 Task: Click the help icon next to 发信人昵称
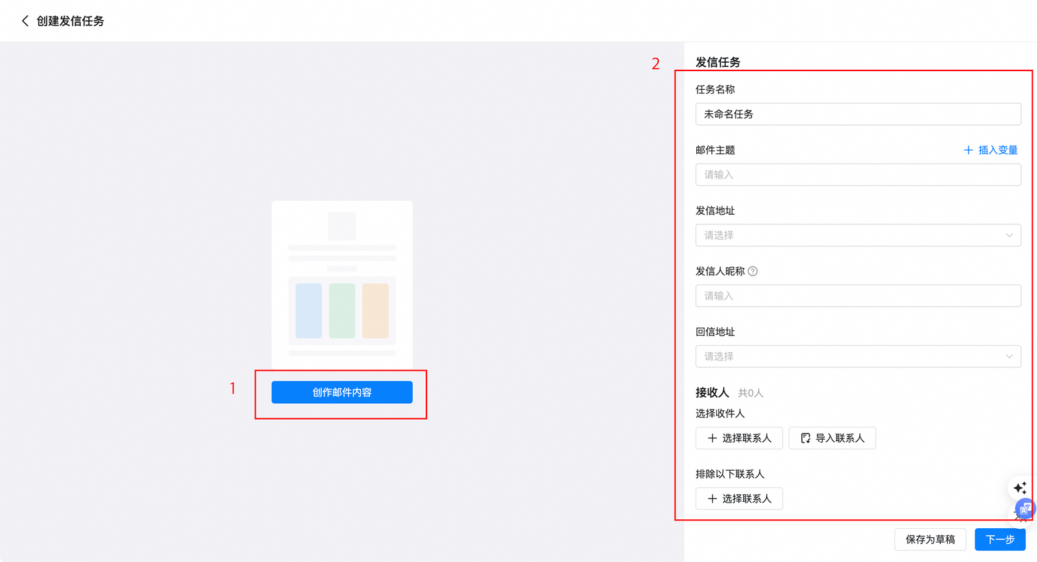(753, 271)
